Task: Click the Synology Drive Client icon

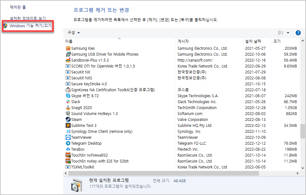Action: pyautogui.click(x=68, y=131)
